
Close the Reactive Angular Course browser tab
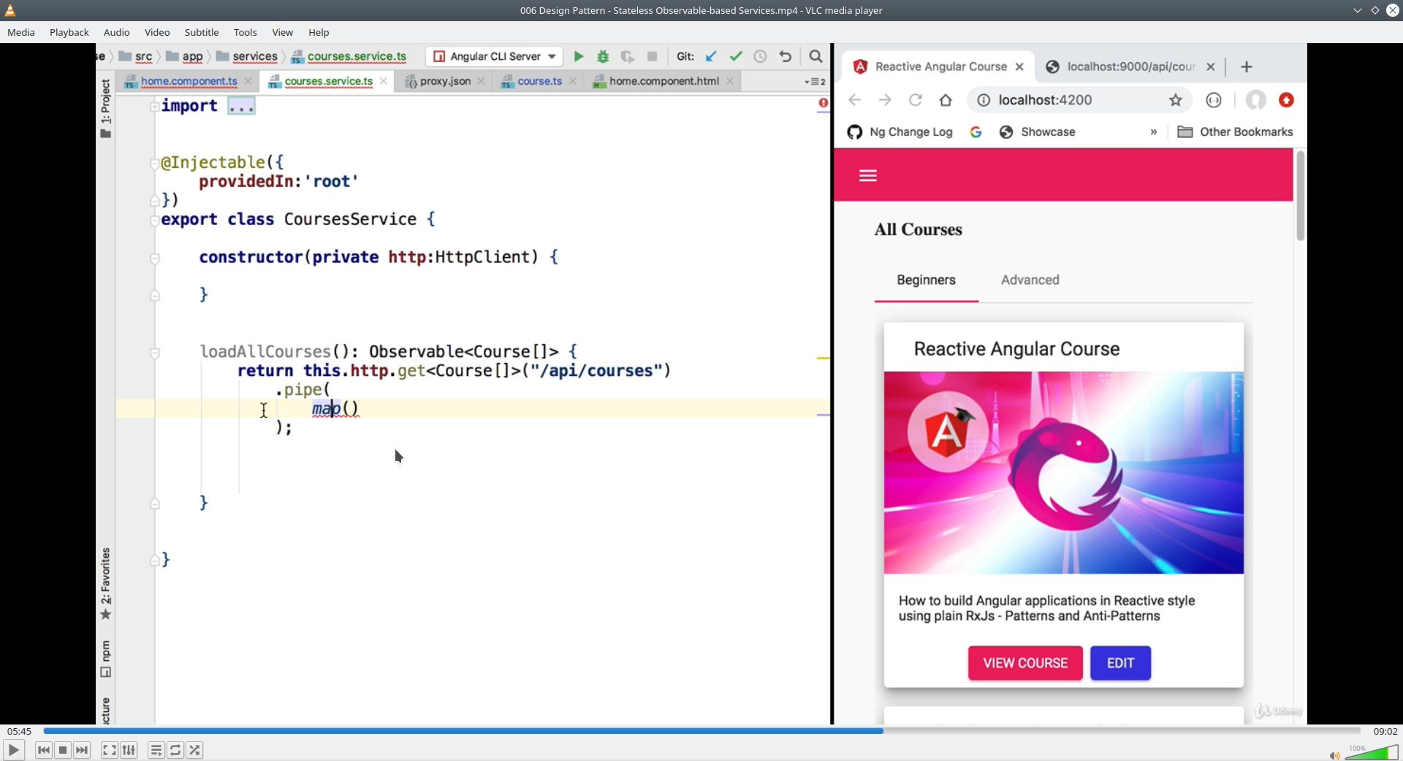click(1019, 66)
